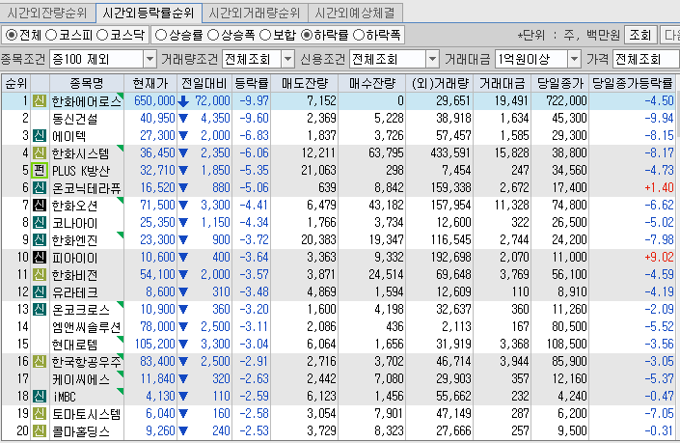
Task: Click the 신 badge beside 한국항공우주
Action: point(39,361)
